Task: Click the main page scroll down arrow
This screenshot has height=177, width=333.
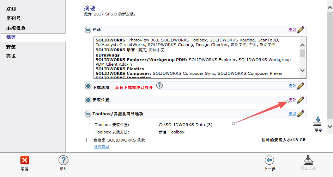Action: pos(330,127)
